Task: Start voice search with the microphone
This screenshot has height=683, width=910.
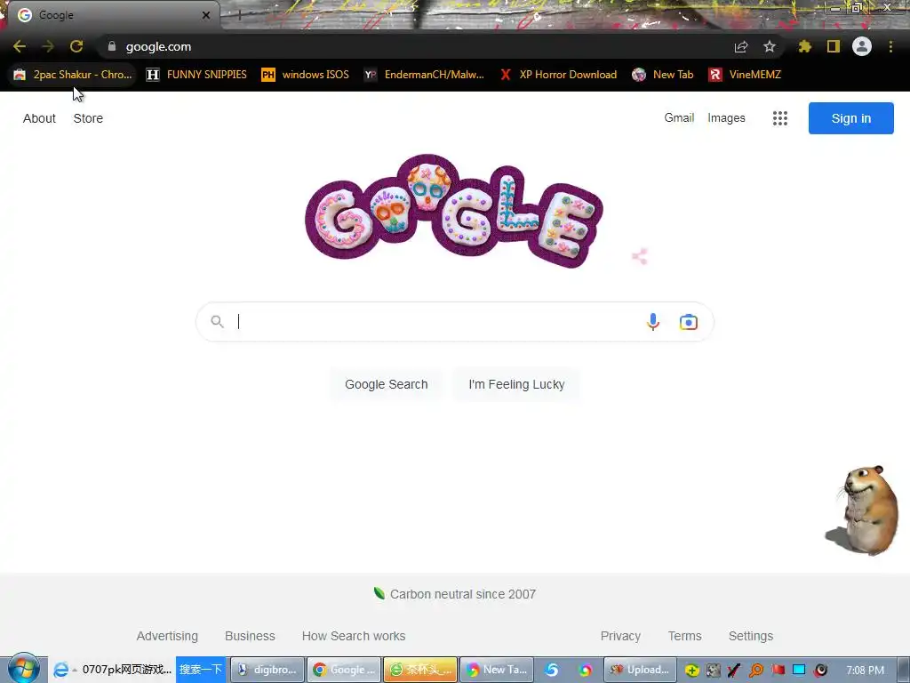Action: [653, 322]
